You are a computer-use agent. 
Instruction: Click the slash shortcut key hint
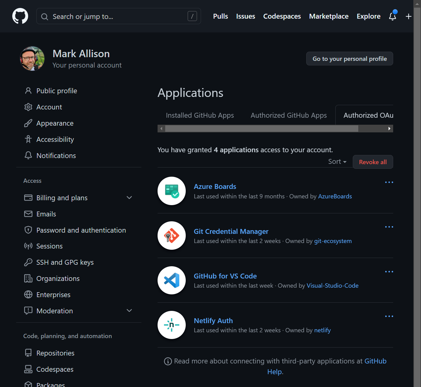[x=192, y=16]
